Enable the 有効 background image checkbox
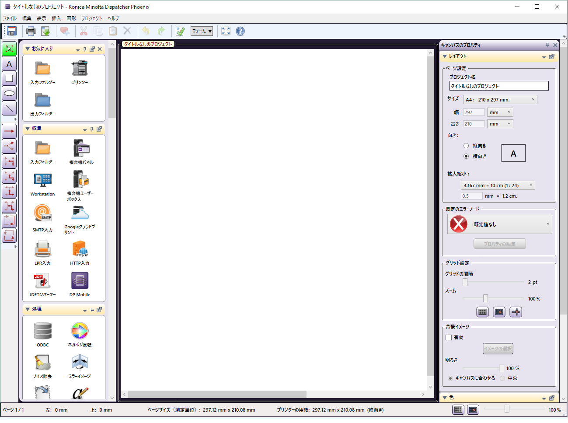 449,337
